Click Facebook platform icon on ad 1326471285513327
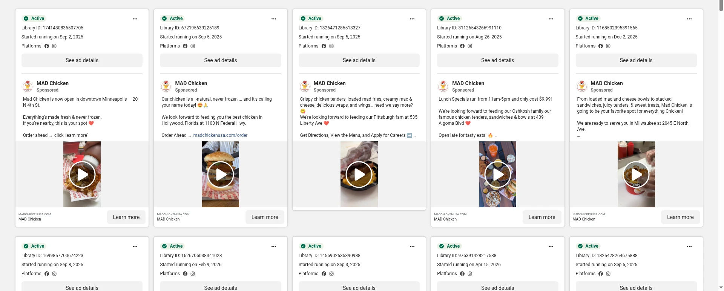The image size is (724, 291). tap(324, 46)
